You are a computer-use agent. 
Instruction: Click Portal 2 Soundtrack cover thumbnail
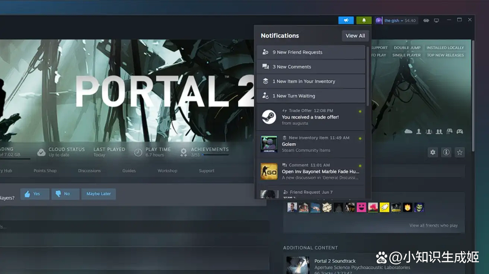(298, 265)
